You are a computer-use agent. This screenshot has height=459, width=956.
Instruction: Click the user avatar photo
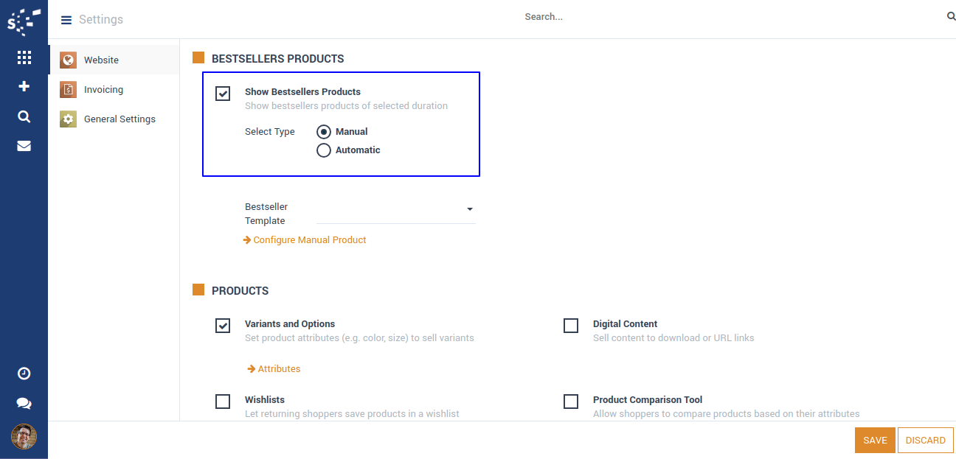(24, 436)
